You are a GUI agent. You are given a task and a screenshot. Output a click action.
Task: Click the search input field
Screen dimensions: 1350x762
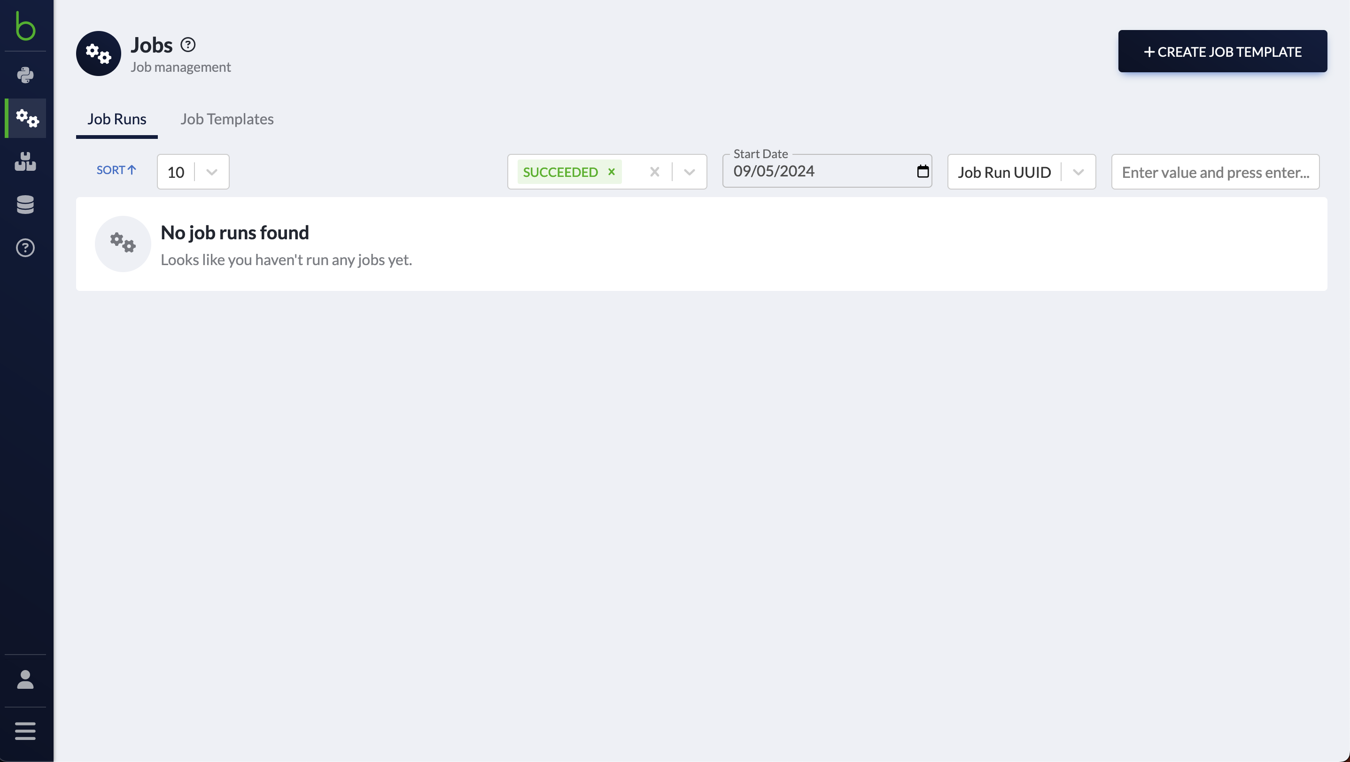pos(1216,171)
